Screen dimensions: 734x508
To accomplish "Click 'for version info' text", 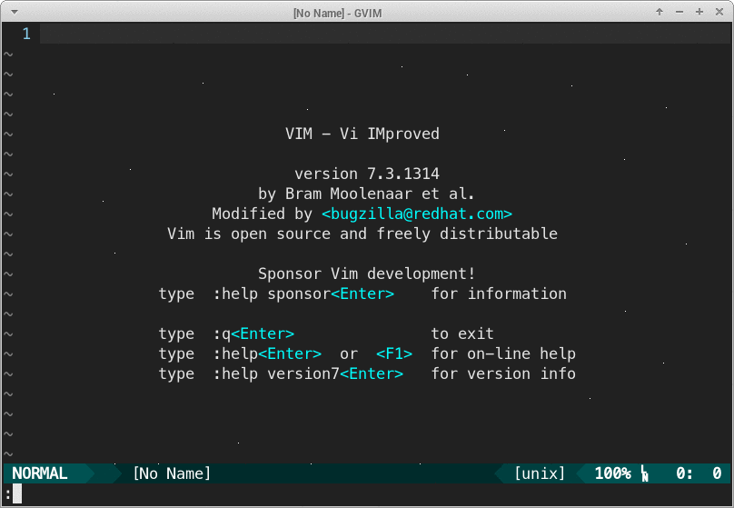I will coord(503,374).
